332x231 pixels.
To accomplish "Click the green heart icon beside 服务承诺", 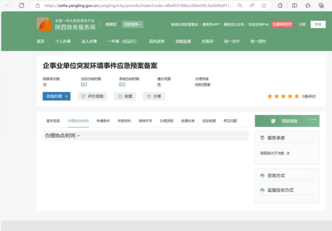I will coord(262,138).
